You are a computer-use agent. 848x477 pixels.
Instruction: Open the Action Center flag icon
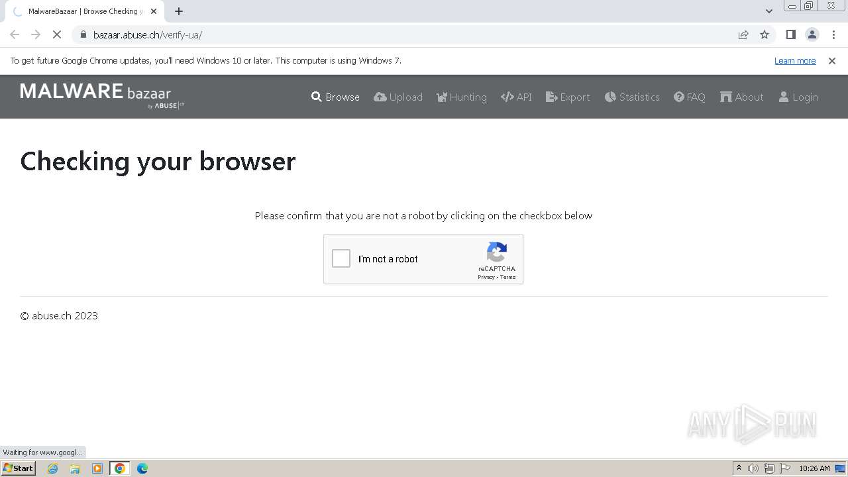(x=785, y=468)
